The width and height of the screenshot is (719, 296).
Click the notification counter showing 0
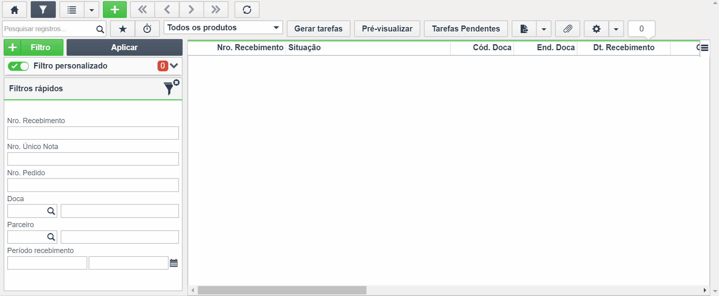(x=641, y=29)
